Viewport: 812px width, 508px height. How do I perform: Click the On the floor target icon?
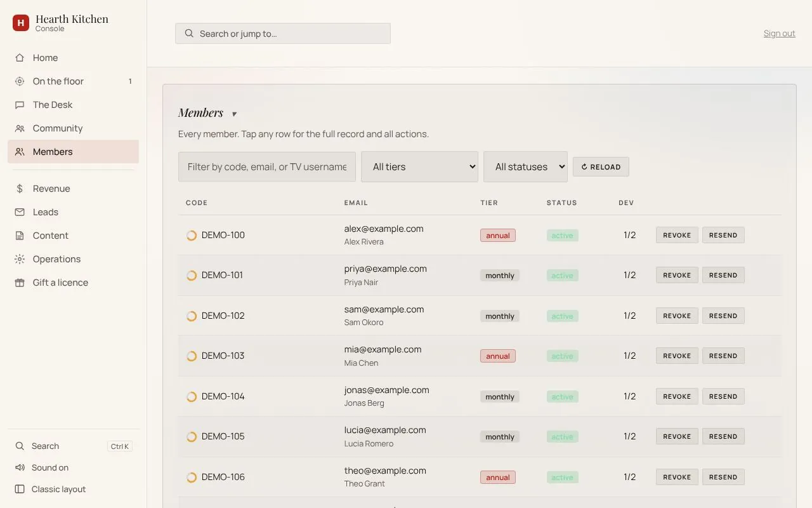pos(20,81)
